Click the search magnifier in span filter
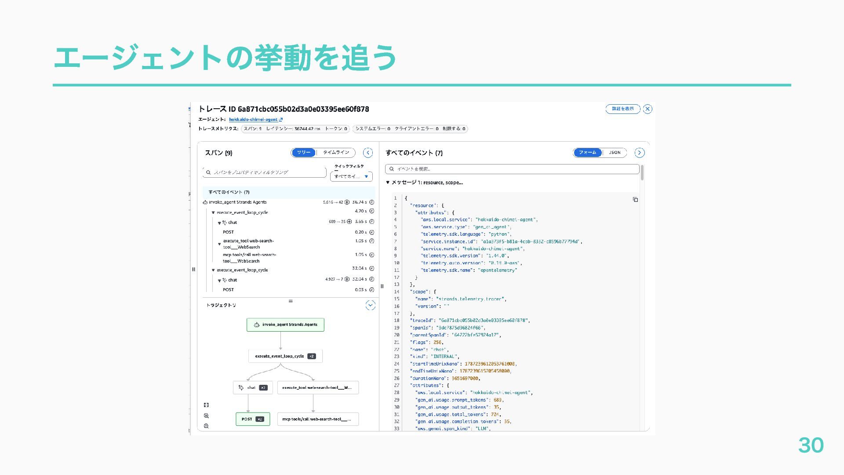The image size is (844, 475). pos(208,172)
